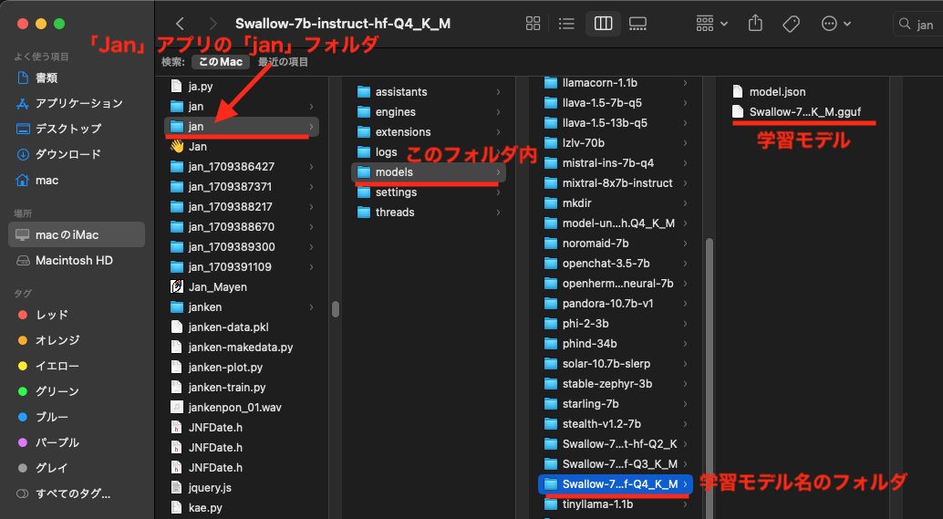The width and height of the screenshot is (943, 519).
Task: Select the このMac search scope
Action: tap(220, 62)
